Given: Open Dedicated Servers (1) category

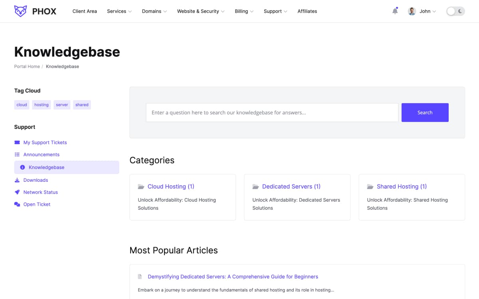Looking at the screenshot, I should coord(291,187).
